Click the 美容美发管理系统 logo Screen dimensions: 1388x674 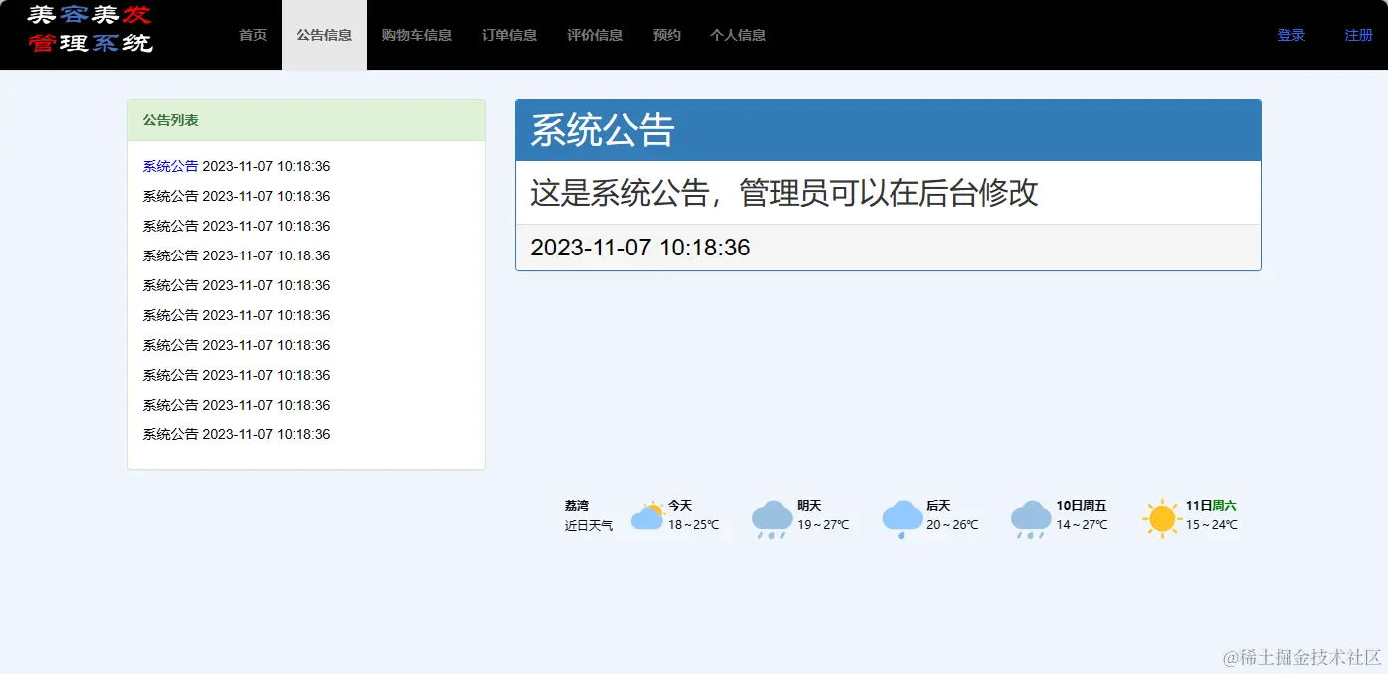91,29
